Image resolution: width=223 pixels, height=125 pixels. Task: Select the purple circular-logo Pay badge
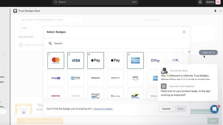tap(155, 60)
